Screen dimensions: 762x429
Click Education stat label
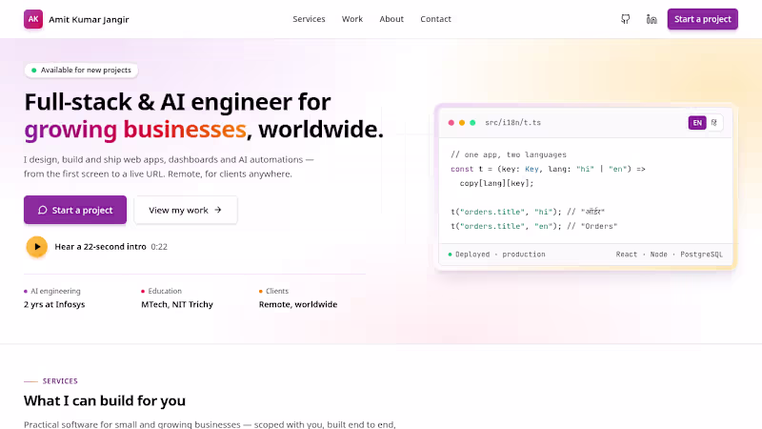tap(165, 291)
